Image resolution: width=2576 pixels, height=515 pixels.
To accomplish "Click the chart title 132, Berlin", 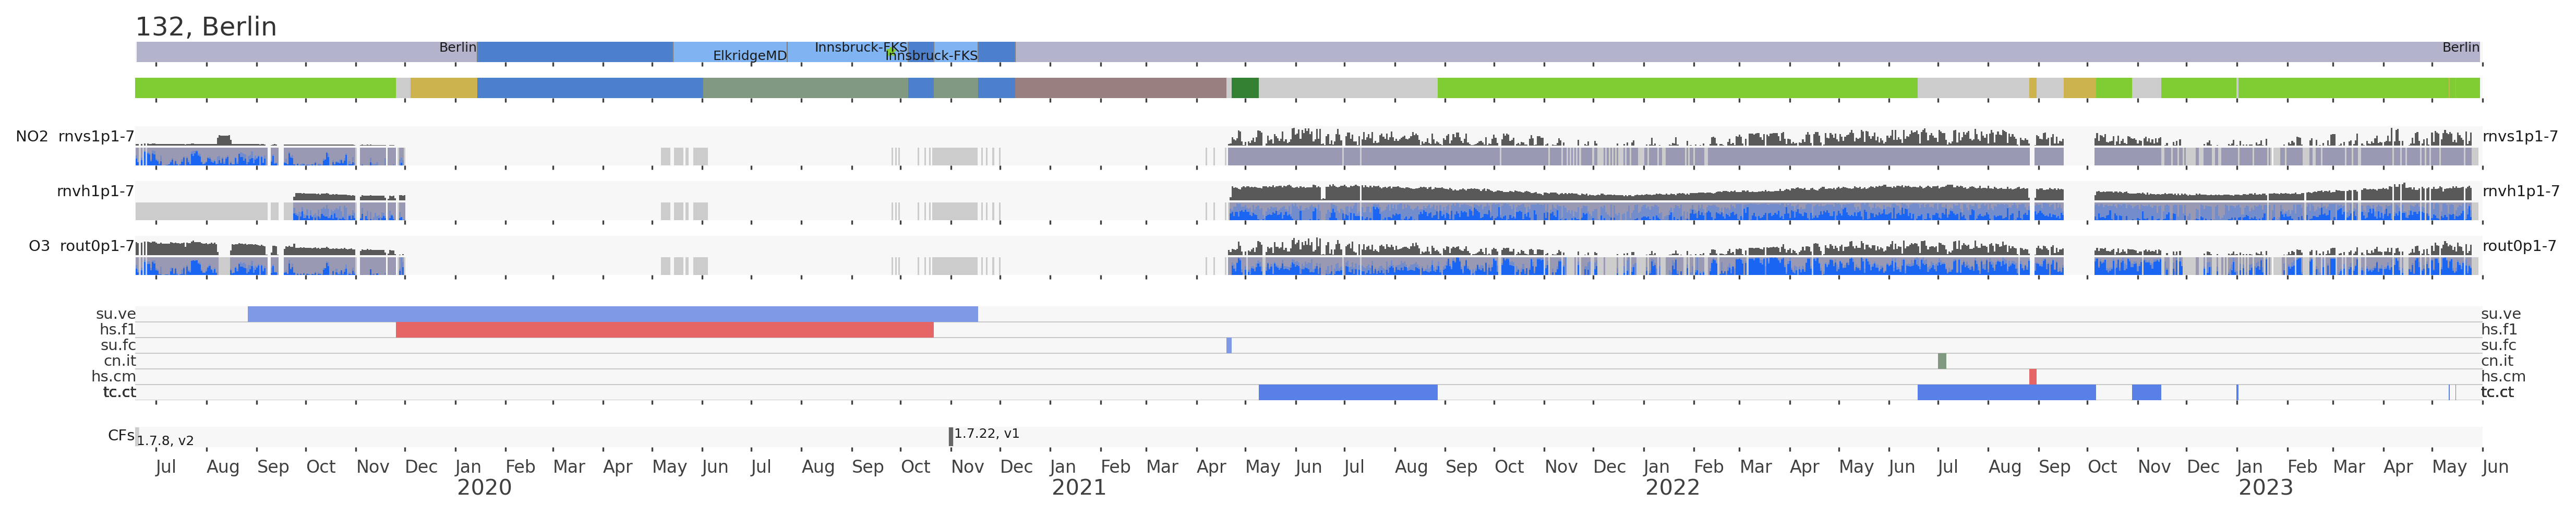I will tap(206, 27).
